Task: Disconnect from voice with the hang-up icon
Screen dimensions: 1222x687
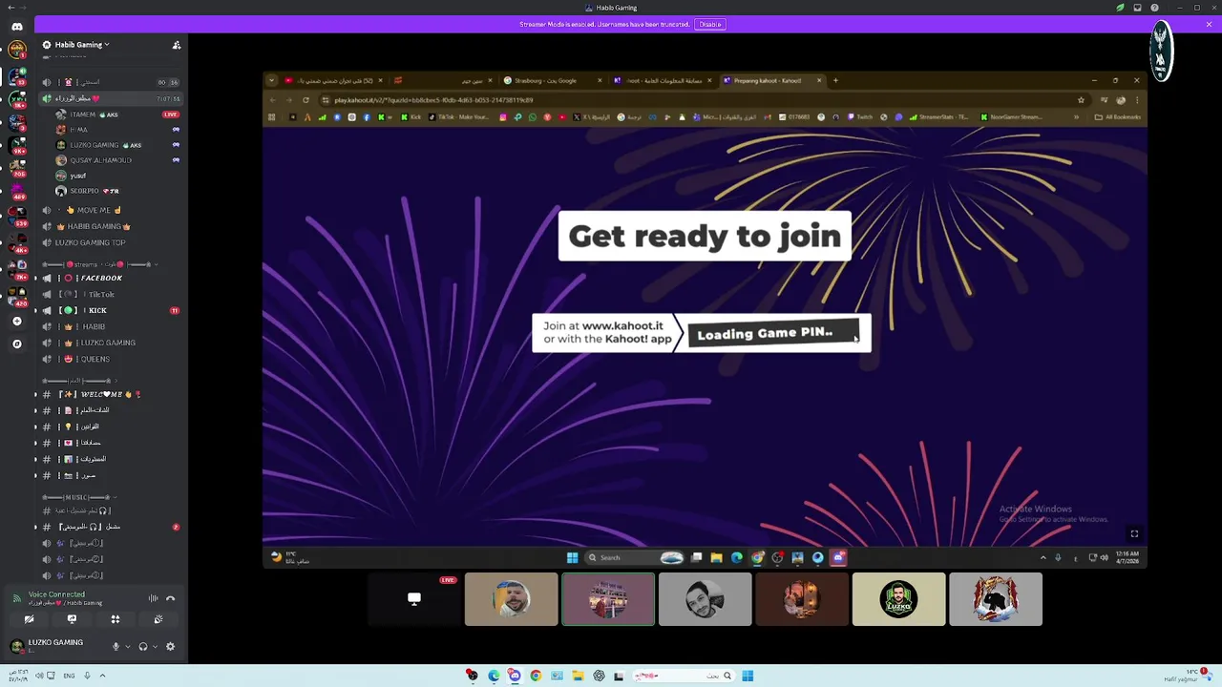Action: click(x=171, y=598)
